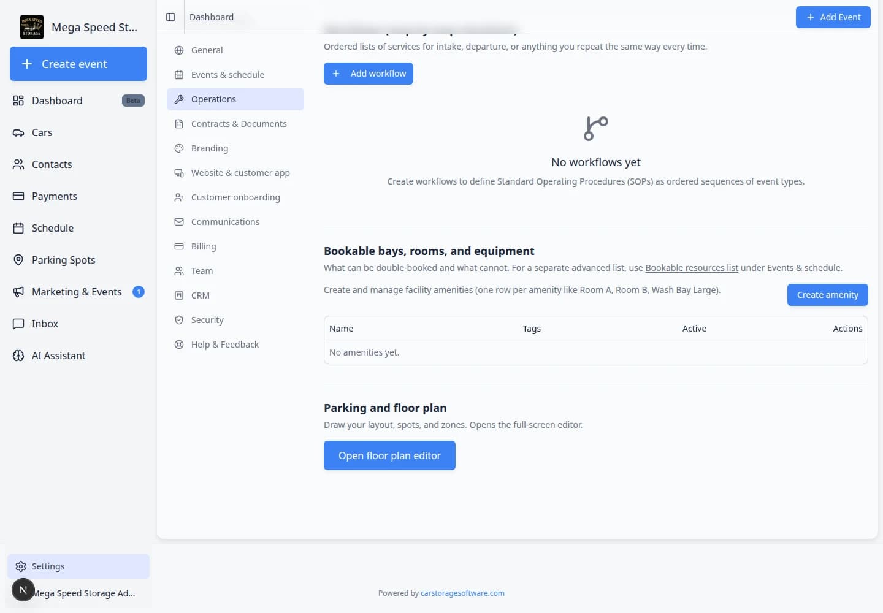
Task: Click the Communications envelope icon
Action: pyautogui.click(x=179, y=222)
